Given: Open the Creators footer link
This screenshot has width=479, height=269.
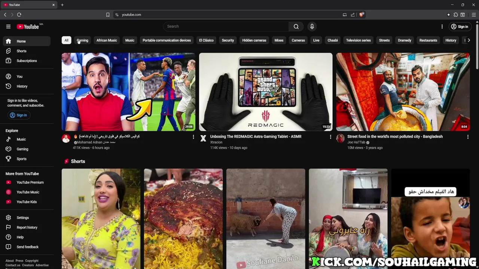Looking at the screenshot, I should point(28,265).
